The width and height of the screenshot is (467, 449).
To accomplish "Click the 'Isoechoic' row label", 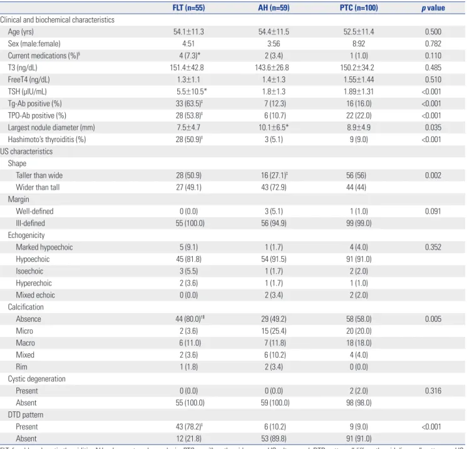I will click(x=29, y=271).
